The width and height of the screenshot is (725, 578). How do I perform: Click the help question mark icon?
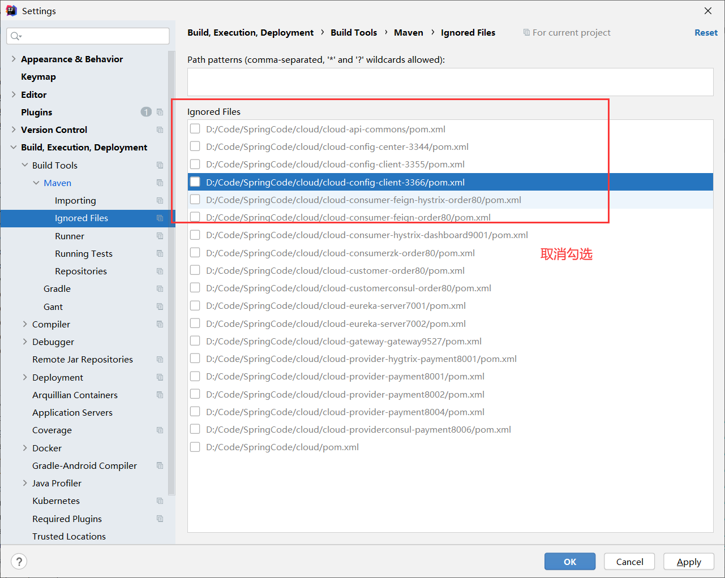19,561
